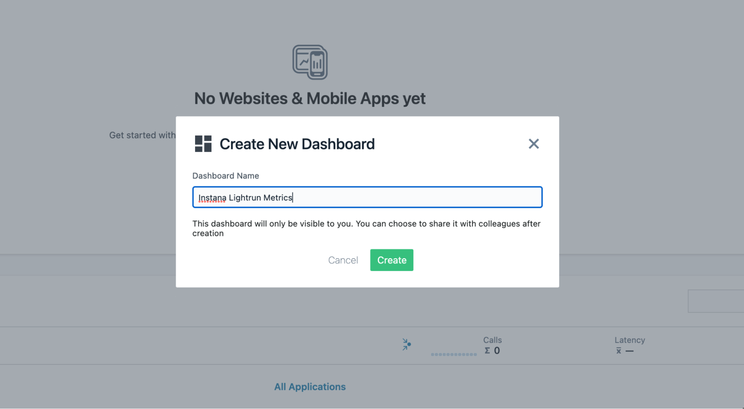Viewport: 744px width, 409px height.
Task: Click the "Get started with" text
Action: [x=142, y=135]
